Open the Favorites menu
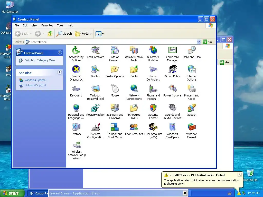263x197 pixels. [47, 25]
